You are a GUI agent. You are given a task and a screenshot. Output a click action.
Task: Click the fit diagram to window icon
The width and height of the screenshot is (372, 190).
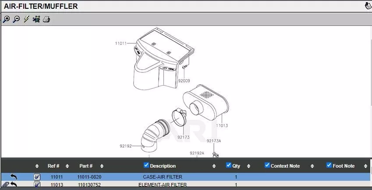[x=36, y=19]
